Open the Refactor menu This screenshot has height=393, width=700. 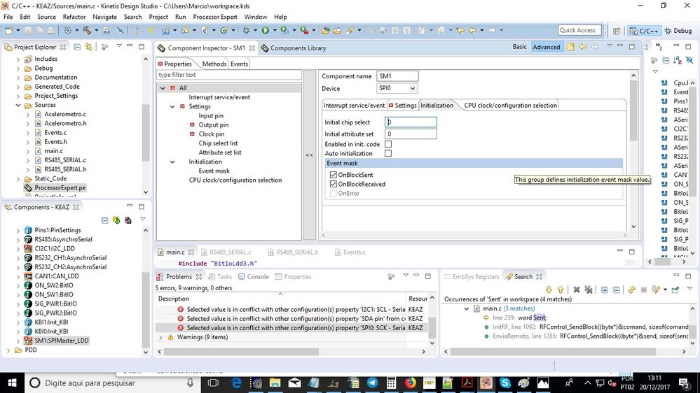74,17
